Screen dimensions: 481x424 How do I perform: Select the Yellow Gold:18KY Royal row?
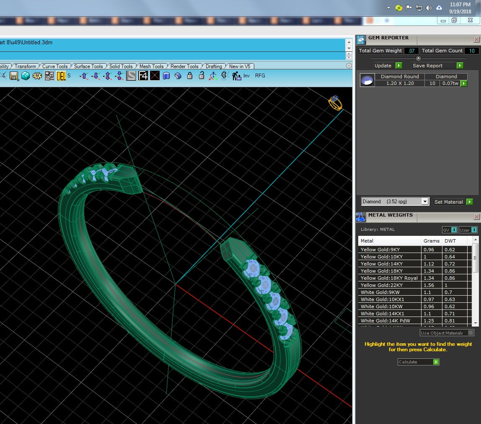coord(415,278)
